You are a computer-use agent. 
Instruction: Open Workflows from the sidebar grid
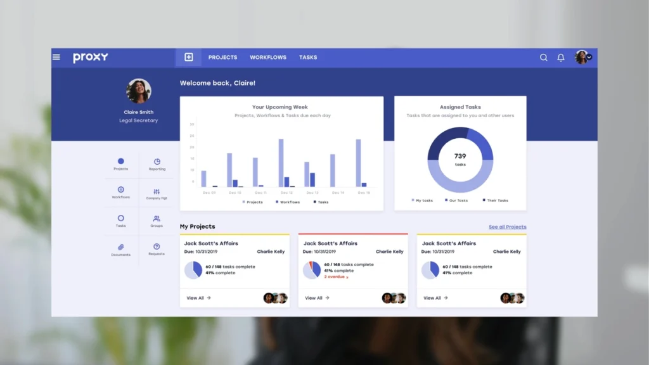click(x=120, y=191)
